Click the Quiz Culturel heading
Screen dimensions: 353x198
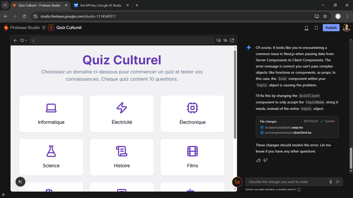(x=122, y=60)
